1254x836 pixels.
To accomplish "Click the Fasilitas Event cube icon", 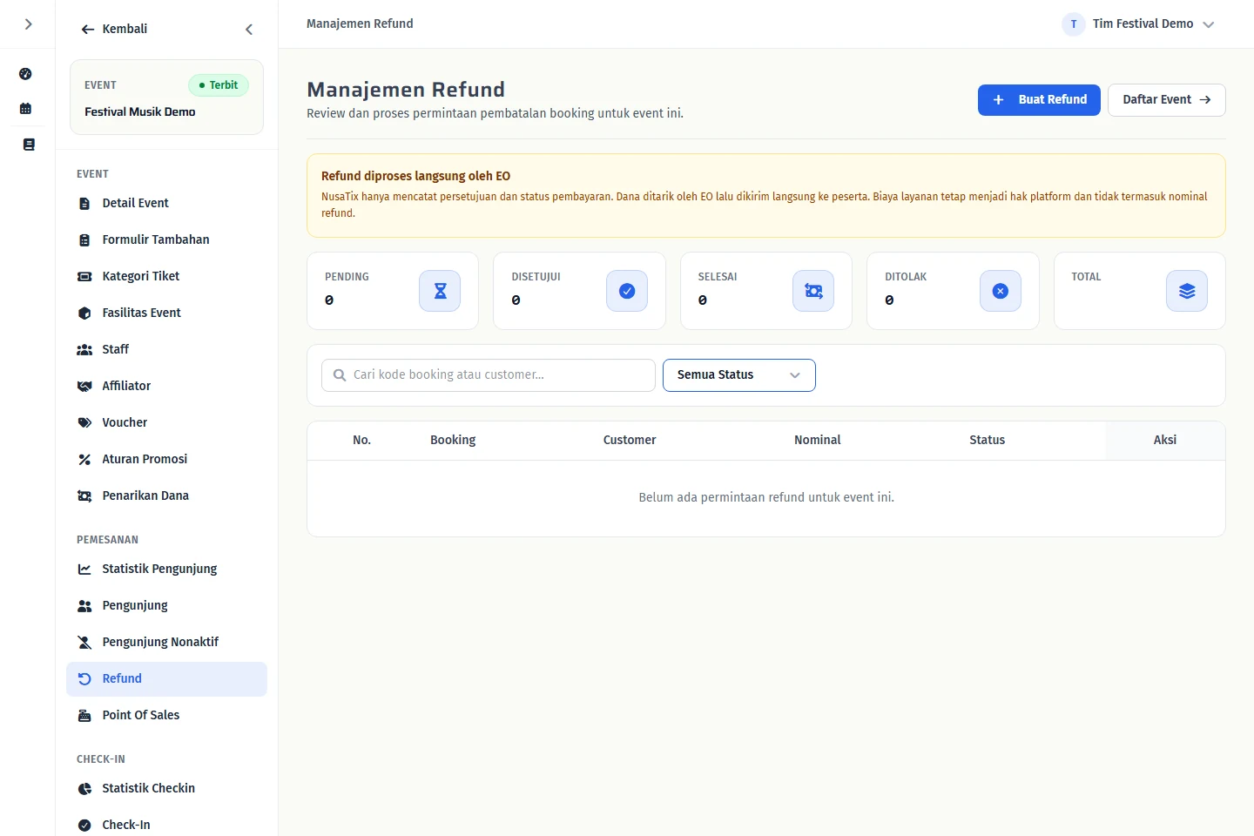I will click(x=84, y=313).
